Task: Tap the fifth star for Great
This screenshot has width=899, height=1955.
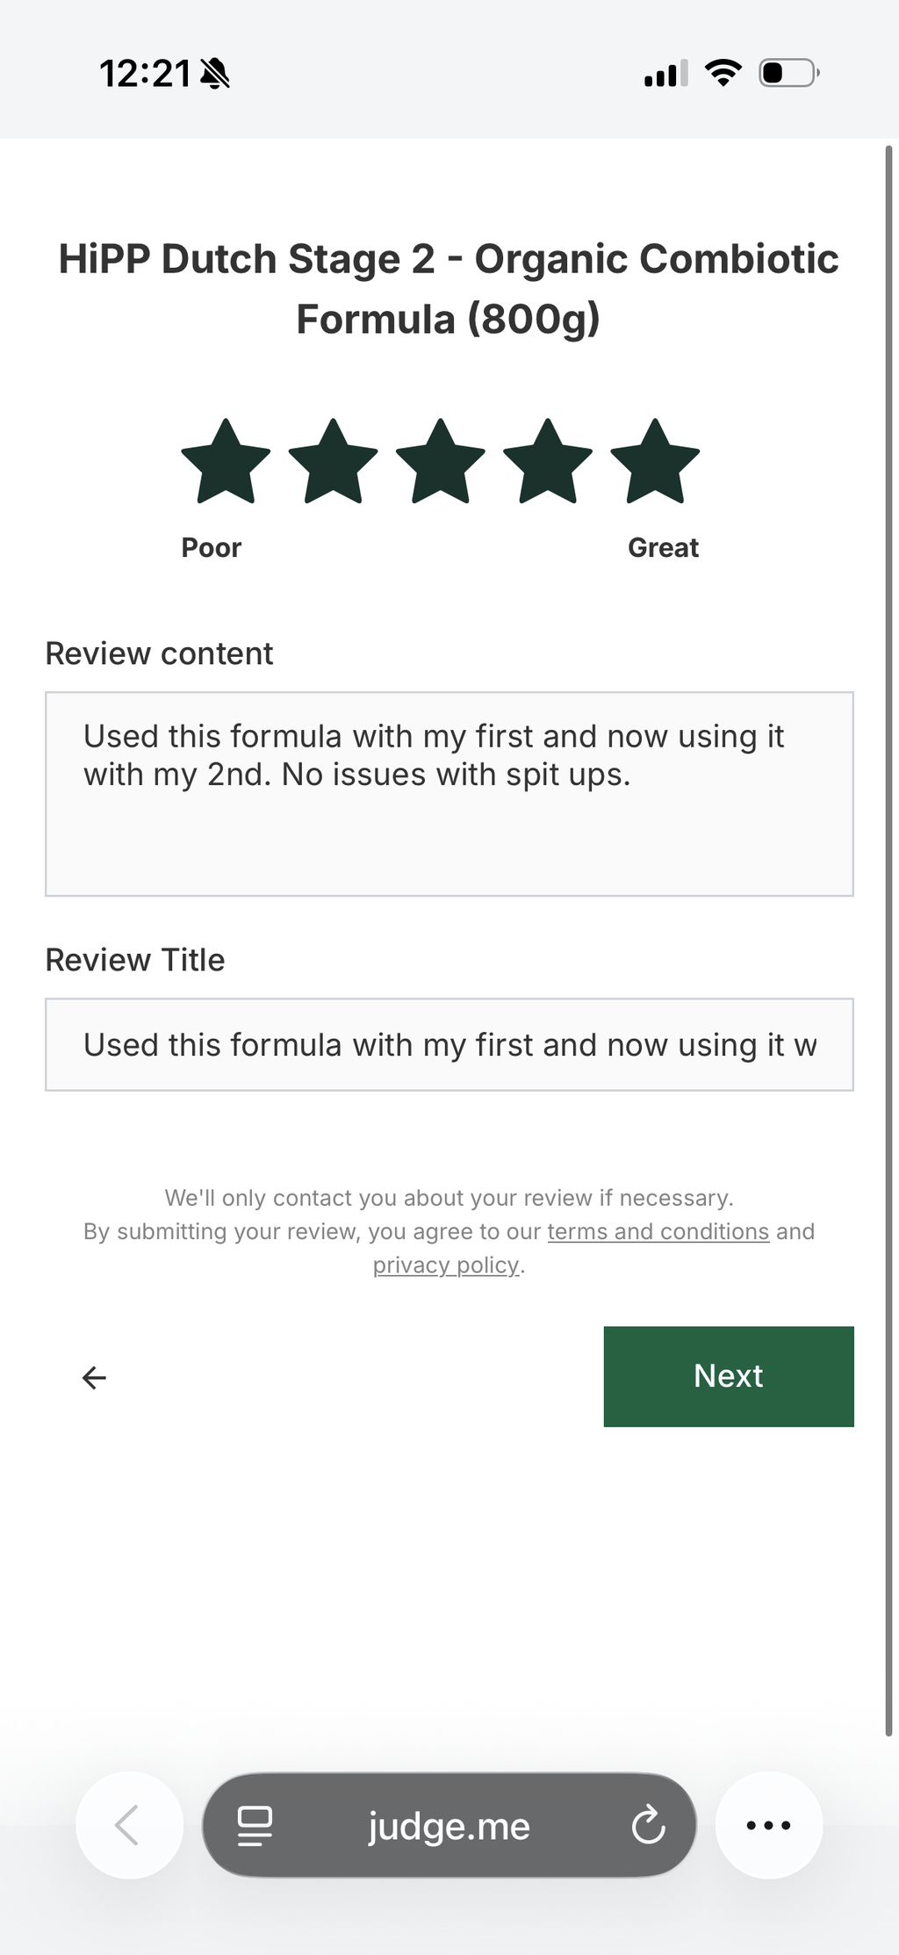Action: point(655,462)
